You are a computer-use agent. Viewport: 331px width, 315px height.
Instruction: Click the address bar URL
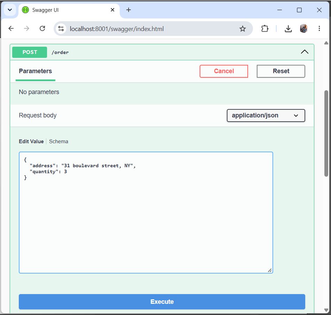pos(117,29)
